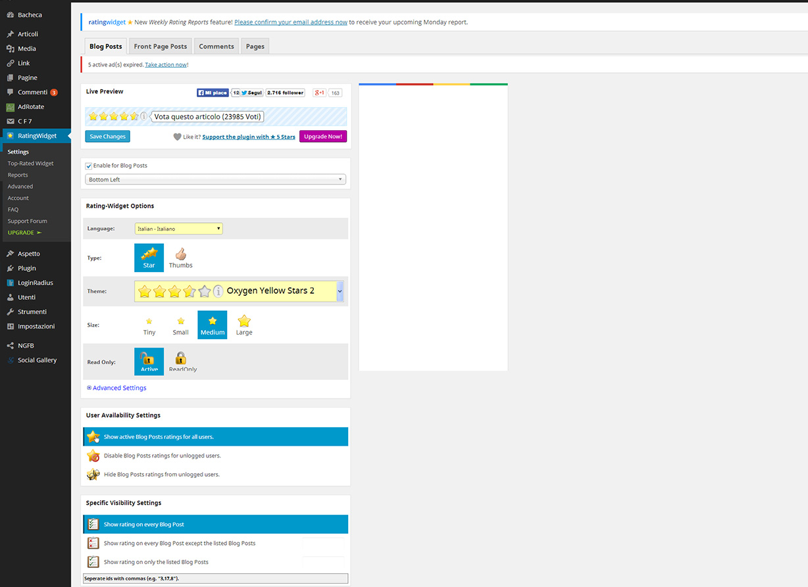
Task: Open the Oxygen Yellow Stars 2 theme dropdown
Action: click(240, 291)
